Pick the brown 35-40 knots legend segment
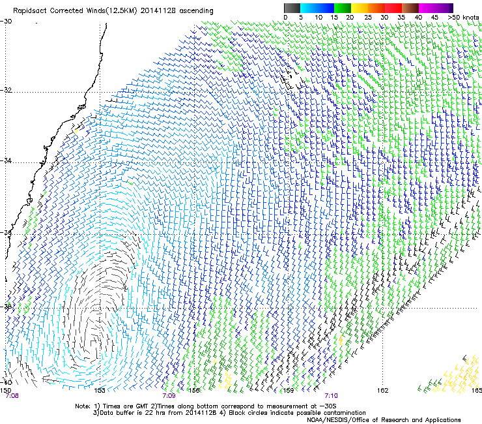Screen dimensions: 482x424 pos(410,8)
